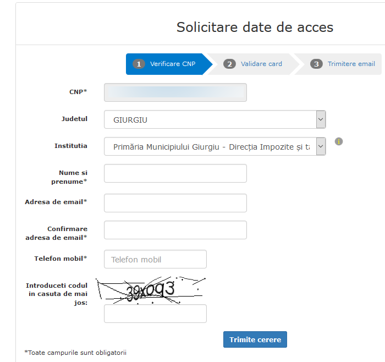Image resolution: width=385 pixels, height=362 pixels.
Task: Open the Judetul dropdown arrow
Action: click(x=321, y=119)
